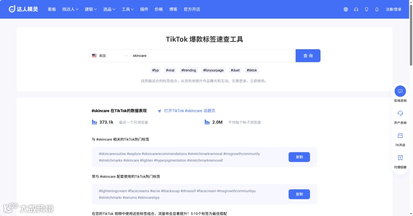Screen dimensions: 413x216
Task: Click the 最近一个月浏览量 label
Action: tap(133, 123)
